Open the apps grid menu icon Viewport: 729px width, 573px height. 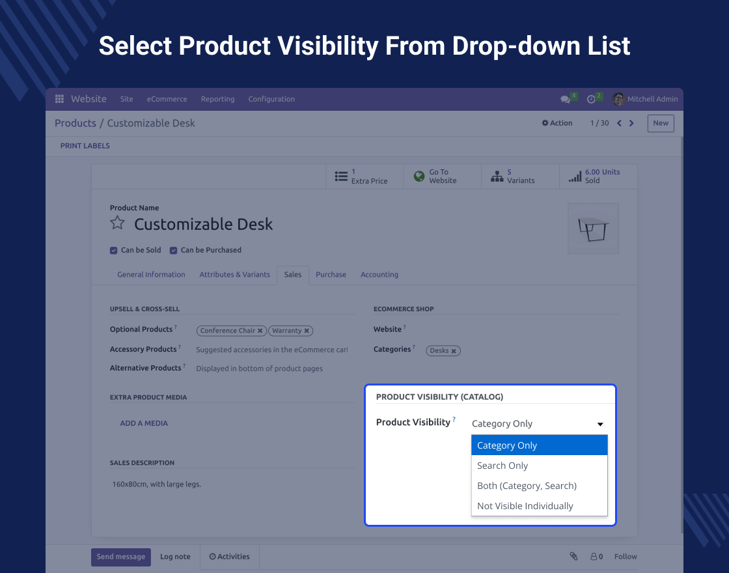pos(59,98)
